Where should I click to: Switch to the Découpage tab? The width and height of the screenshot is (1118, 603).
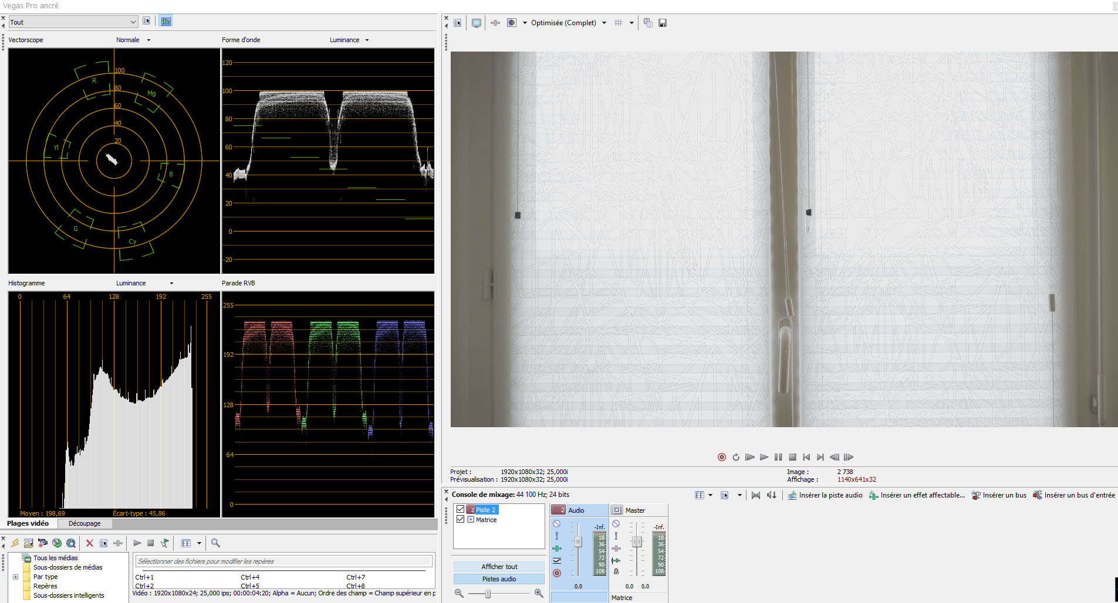85,523
